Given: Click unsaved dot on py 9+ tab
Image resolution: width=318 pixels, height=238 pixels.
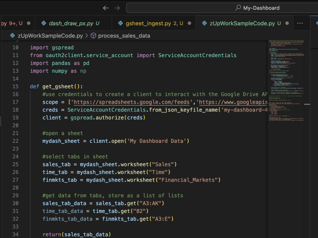Looking at the screenshot, I should pyautogui.click(x=29, y=23).
